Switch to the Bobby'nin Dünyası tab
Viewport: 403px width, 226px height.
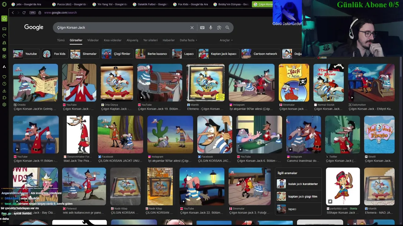pyautogui.click(x=230, y=4)
